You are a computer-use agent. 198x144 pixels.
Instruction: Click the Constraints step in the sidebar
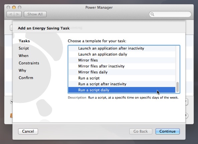(x=29, y=63)
